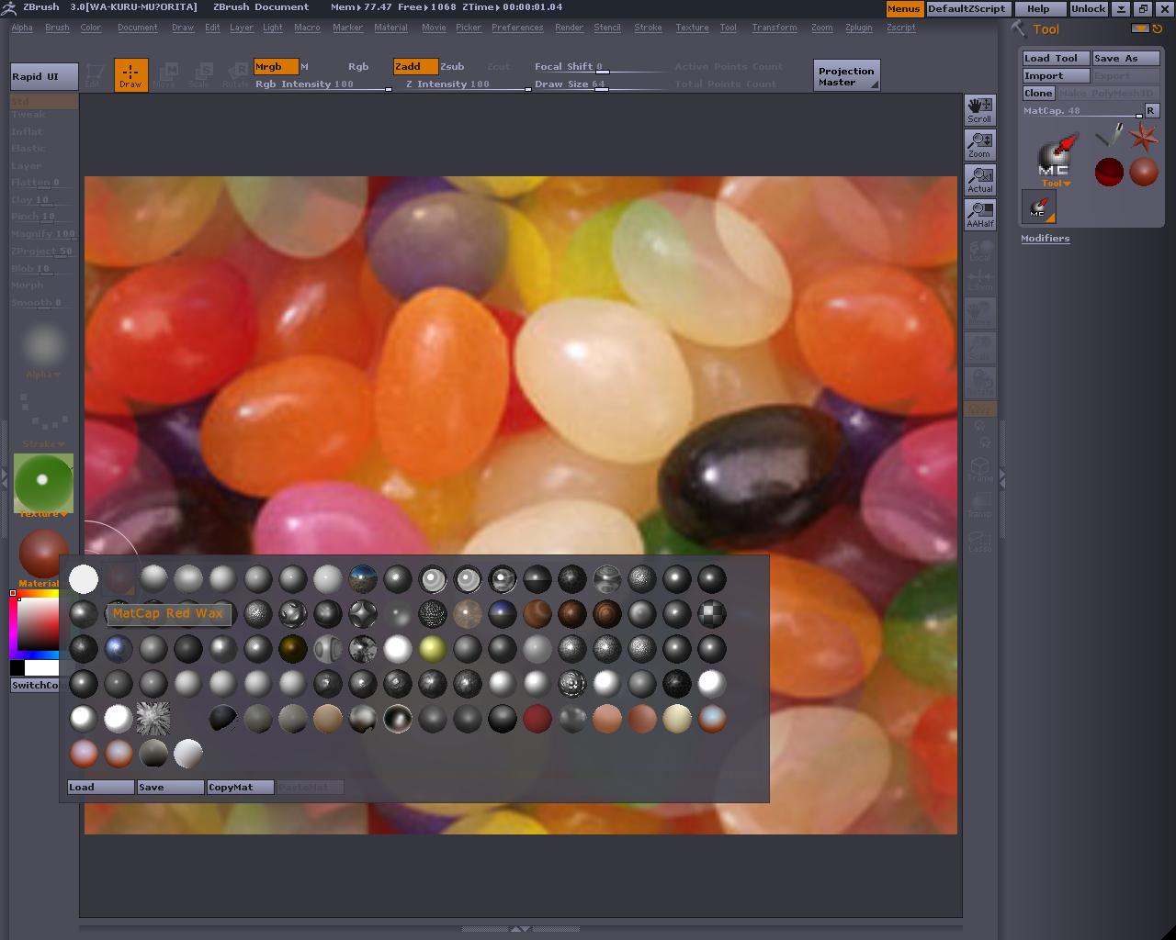Toggle Zsub mode

(x=452, y=67)
